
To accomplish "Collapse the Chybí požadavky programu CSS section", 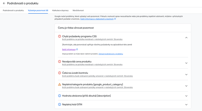I will click(x=186, y=38).
